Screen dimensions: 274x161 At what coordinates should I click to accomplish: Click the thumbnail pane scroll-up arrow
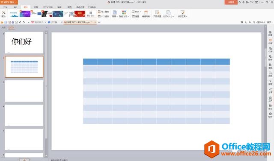(x=46, y=32)
